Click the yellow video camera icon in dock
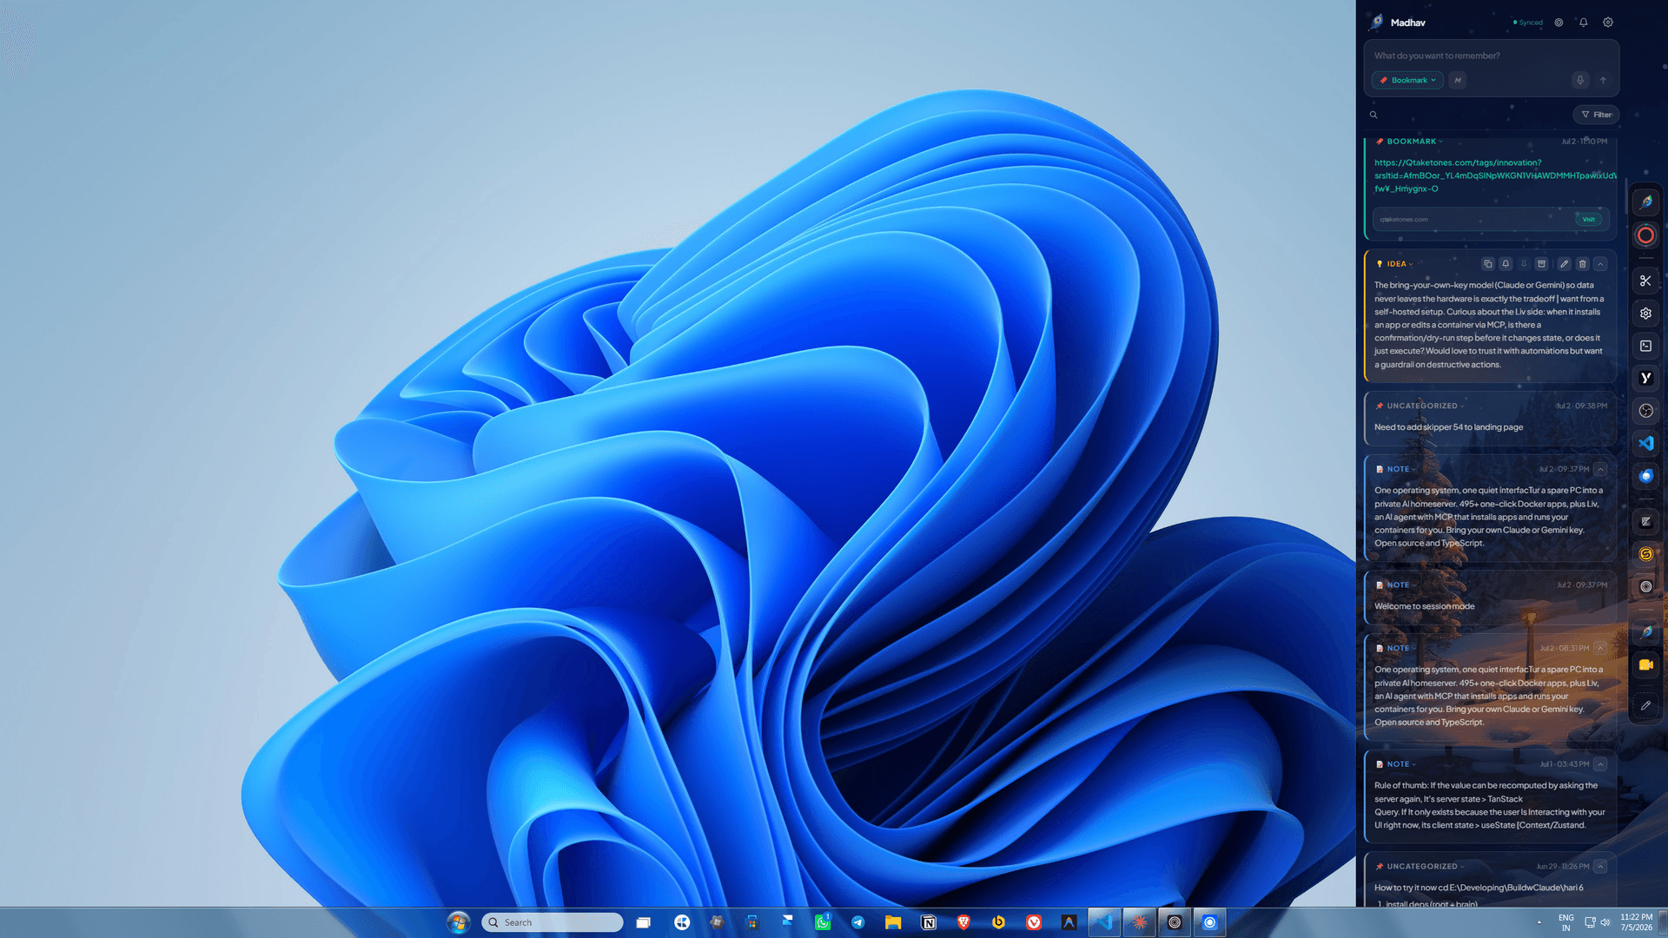The height and width of the screenshot is (938, 1668). (x=1645, y=665)
